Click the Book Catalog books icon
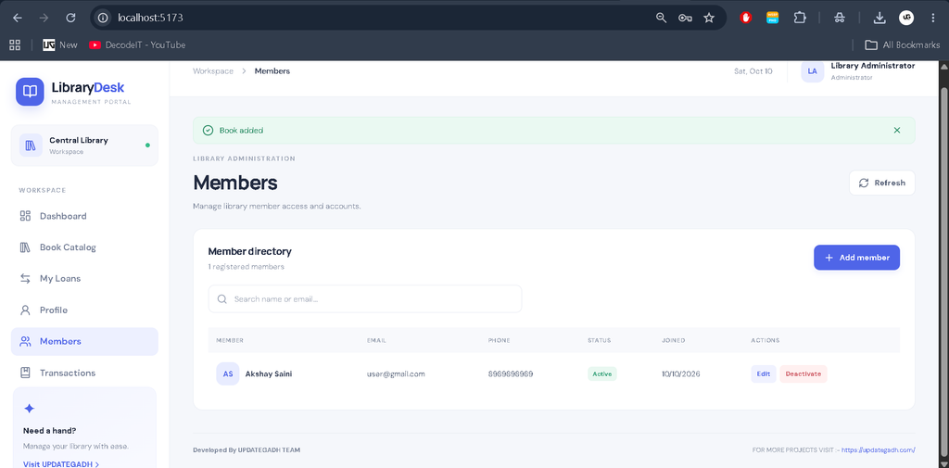Screen dimensions: 949x468 point(25,247)
